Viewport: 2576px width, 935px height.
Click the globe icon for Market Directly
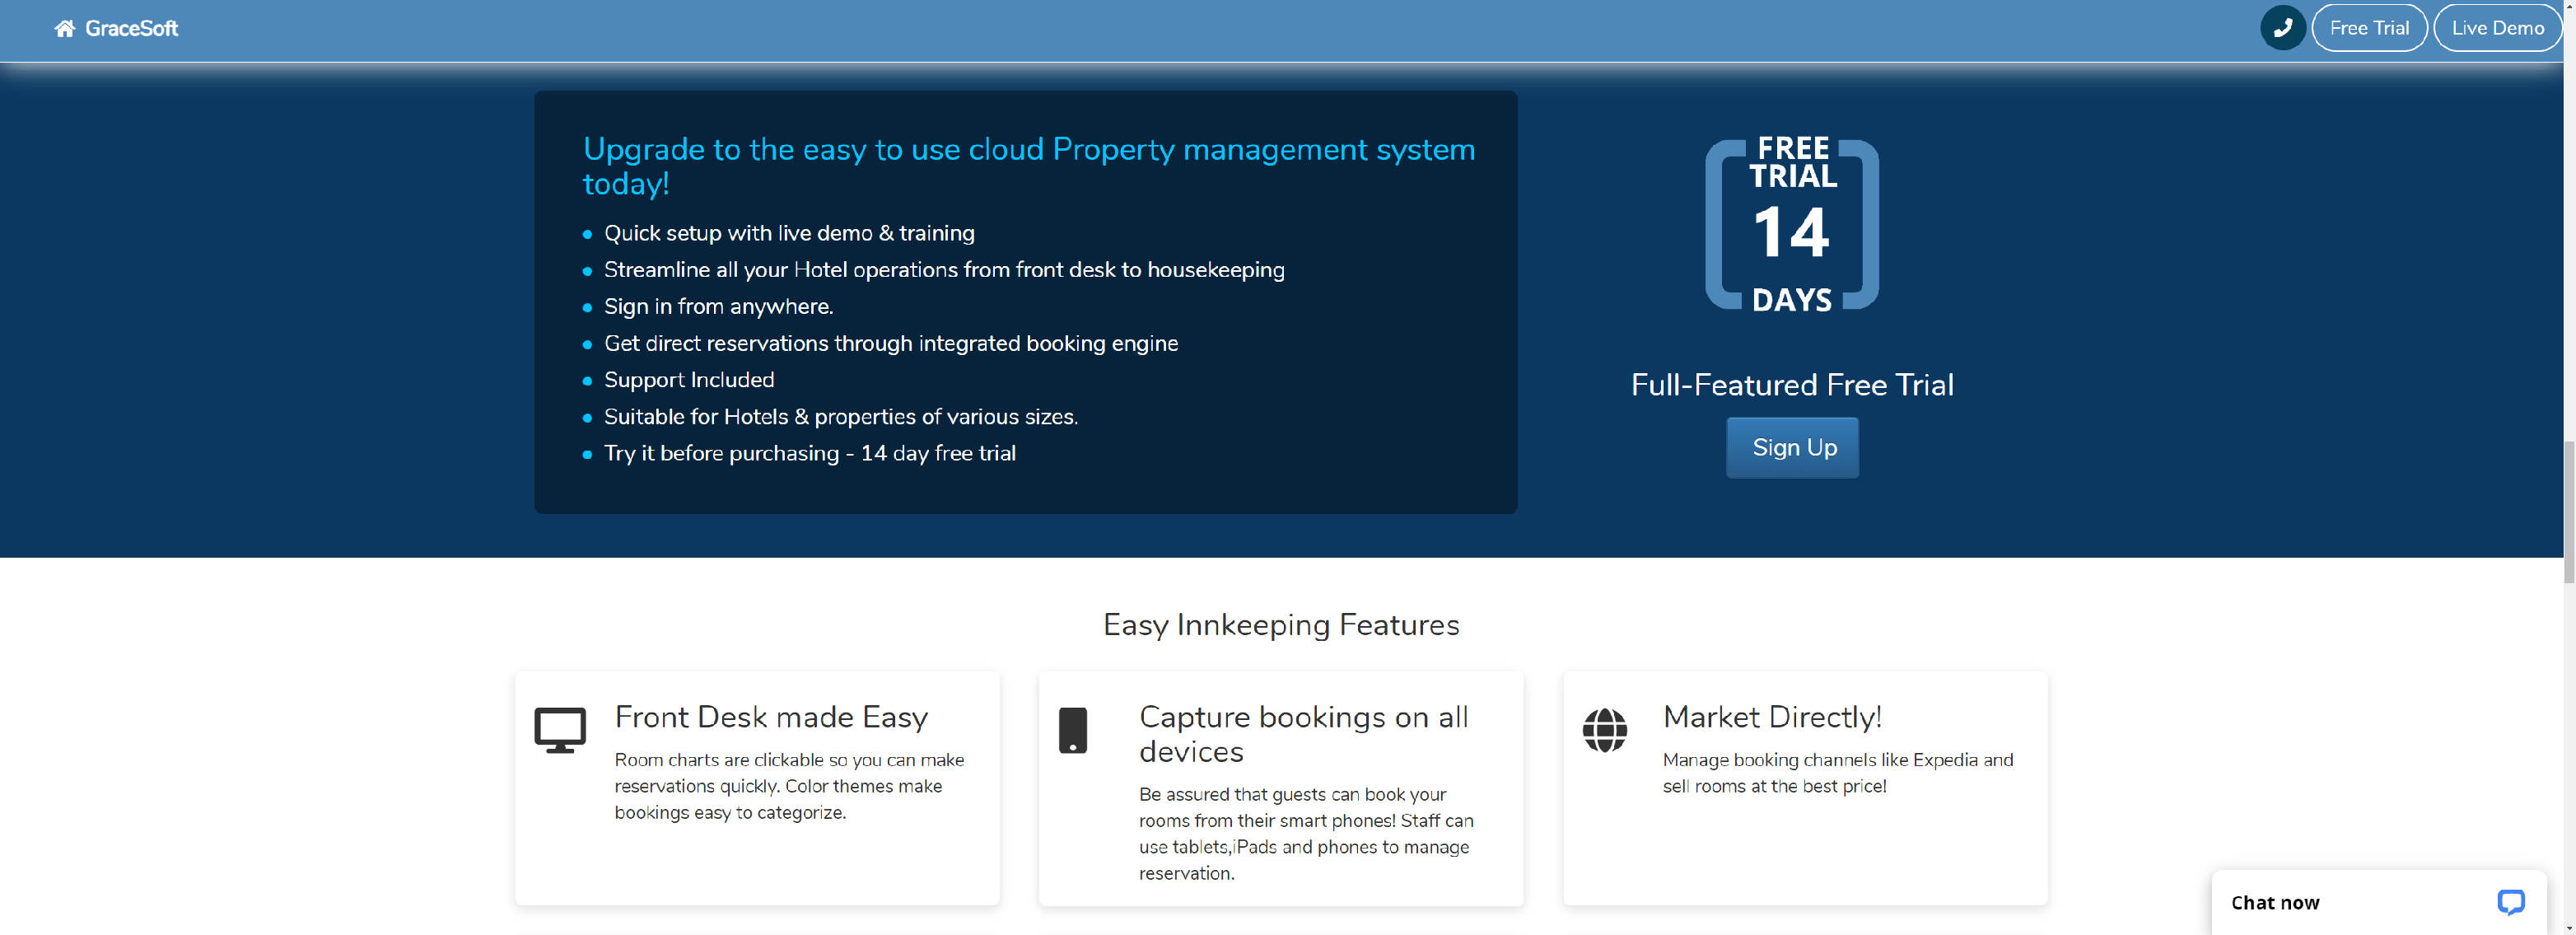point(1604,730)
